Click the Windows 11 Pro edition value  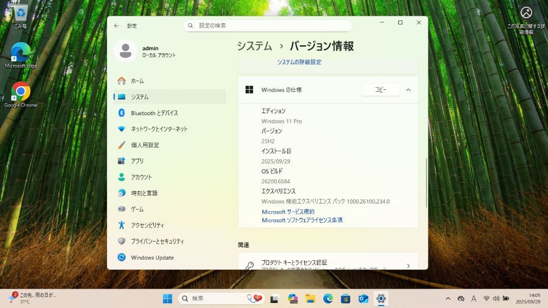pos(281,121)
